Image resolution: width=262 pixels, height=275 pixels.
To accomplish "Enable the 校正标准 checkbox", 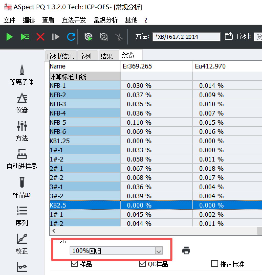I will tap(214, 264).
